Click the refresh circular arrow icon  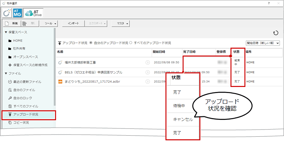[x=275, y=33]
